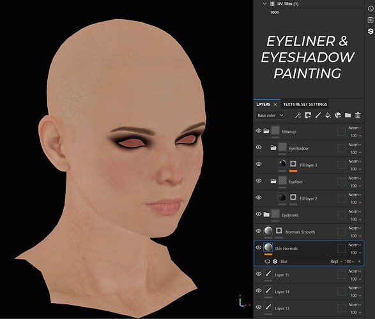This screenshot has width=375, height=319.
Task: Click the Layer 14 brush icon
Action: (x=268, y=290)
